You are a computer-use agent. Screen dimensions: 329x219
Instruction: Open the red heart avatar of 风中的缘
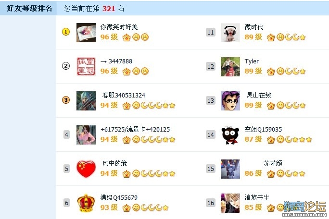point(86,169)
